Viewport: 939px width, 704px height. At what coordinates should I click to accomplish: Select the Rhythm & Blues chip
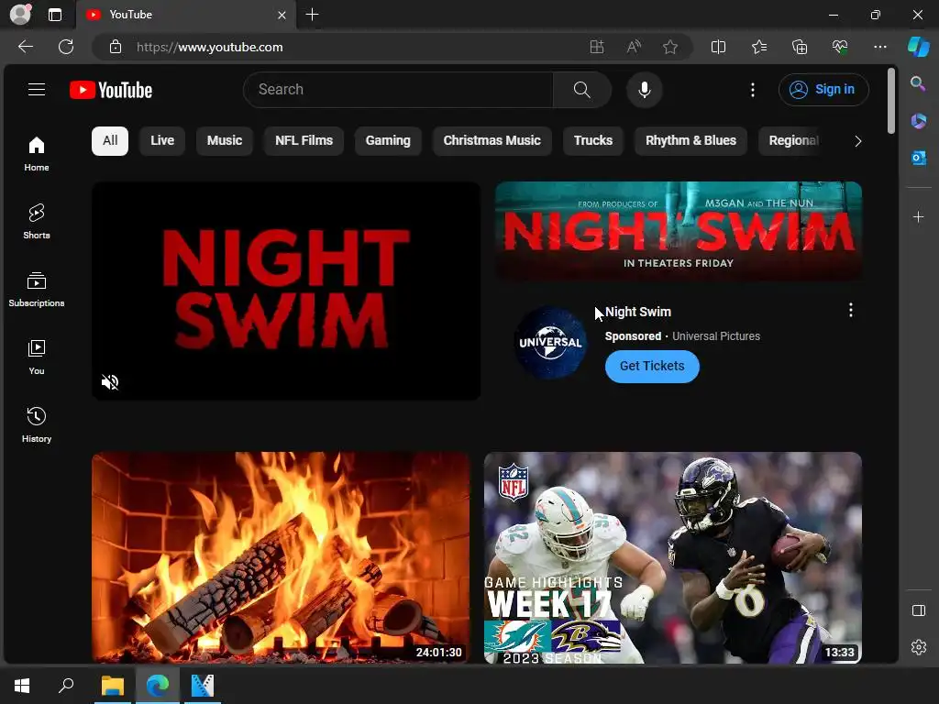click(x=690, y=140)
